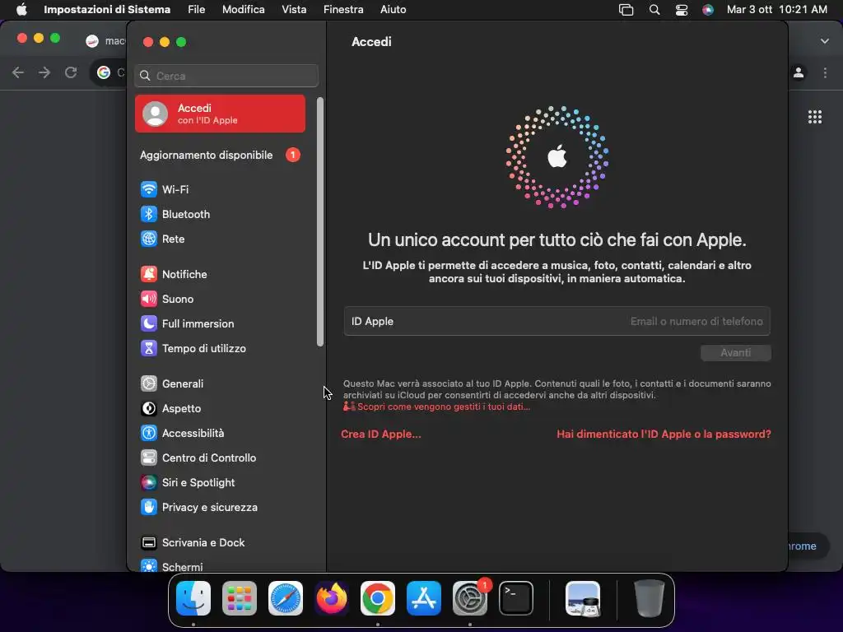
Task: Open the Finestra menu
Action: [x=343, y=10]
